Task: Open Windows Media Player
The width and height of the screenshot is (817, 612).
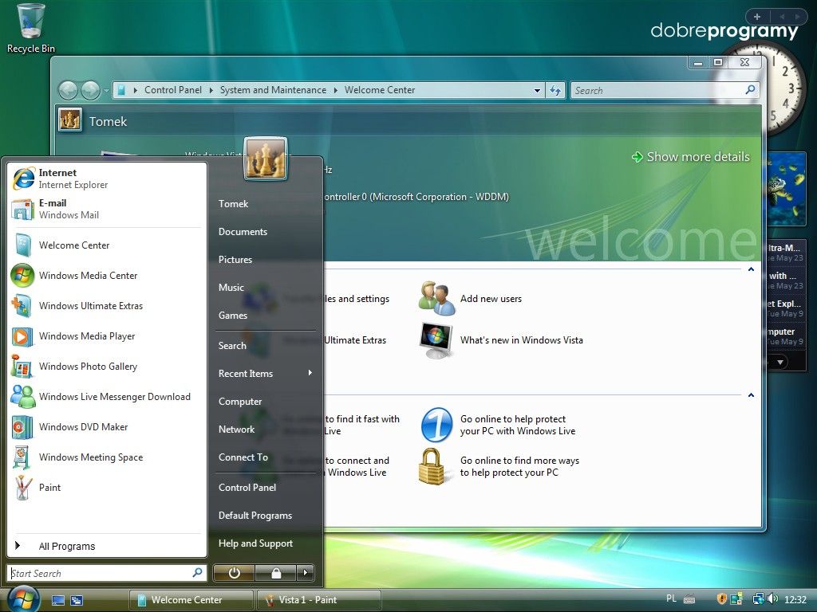Action: [87, 336]
